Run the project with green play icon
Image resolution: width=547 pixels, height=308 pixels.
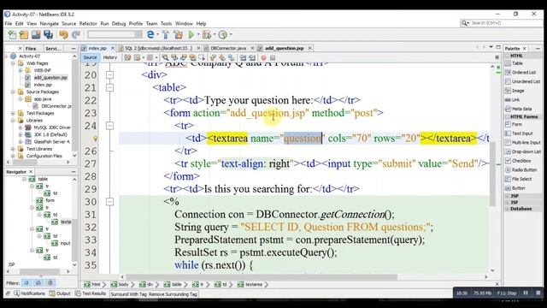coord(191,34)
